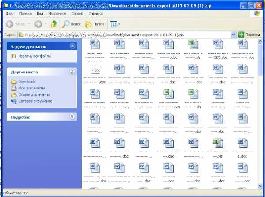The image size is (265, 197).
Task: Click the Объектов: 187 status text
Action: point(15,193)
